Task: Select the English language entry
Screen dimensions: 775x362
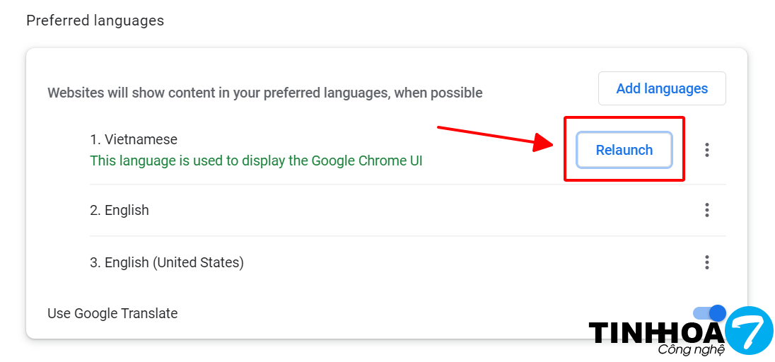Action: coord(127,210)
